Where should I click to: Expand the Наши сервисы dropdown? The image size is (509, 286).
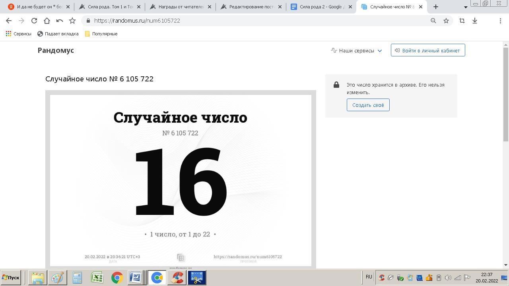pos(356,50)
